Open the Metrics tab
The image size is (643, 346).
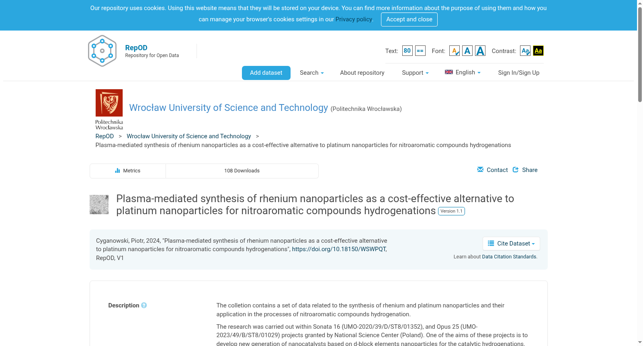click(128, 171)
